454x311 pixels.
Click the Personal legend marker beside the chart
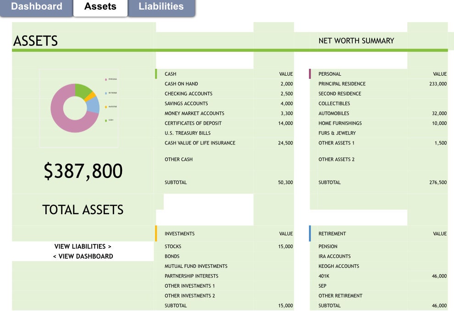pyautogui.click(x=106, y=79)
